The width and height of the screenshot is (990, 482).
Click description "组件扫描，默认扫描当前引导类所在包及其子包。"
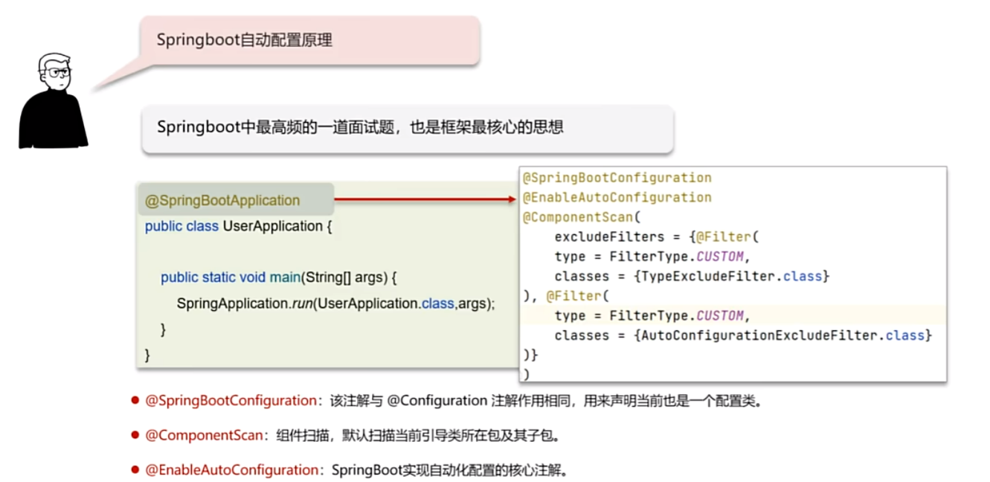click(x=417, y=435)
